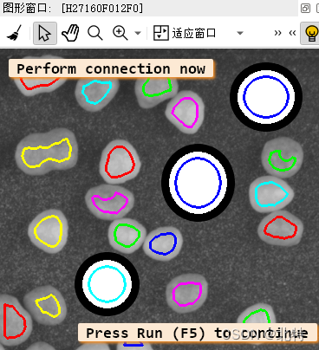Open the zoom-in tool dropdown arrow

coord(138,33)
